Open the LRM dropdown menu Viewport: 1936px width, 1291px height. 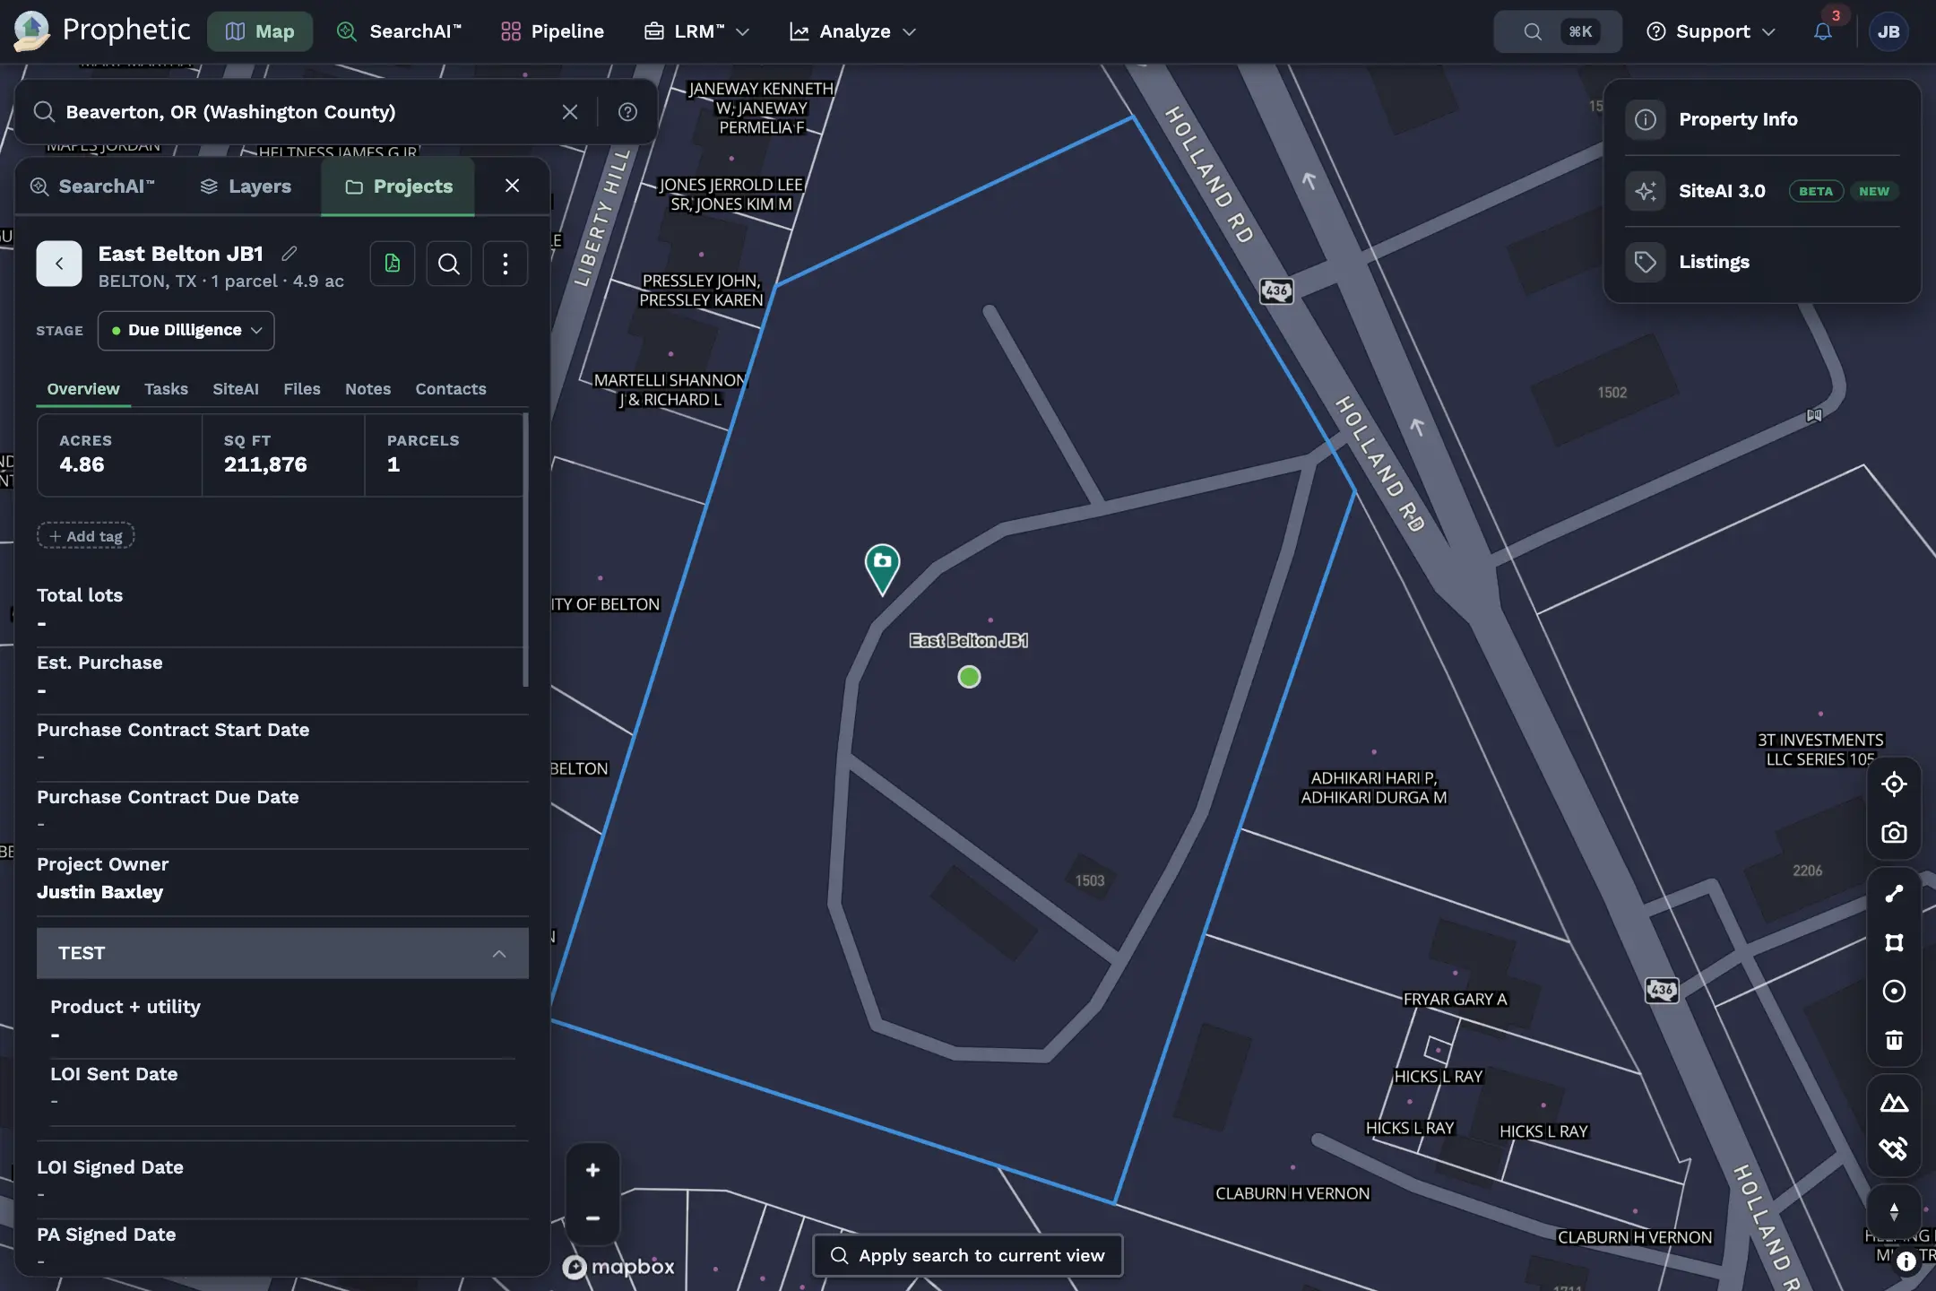pyautogui.click(x=696, y=31)
